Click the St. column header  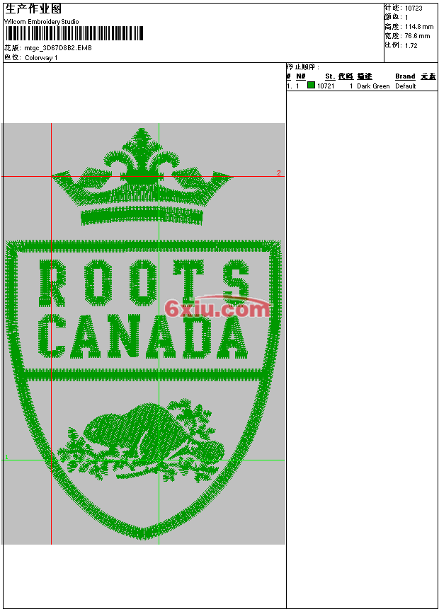click(330, 76)
